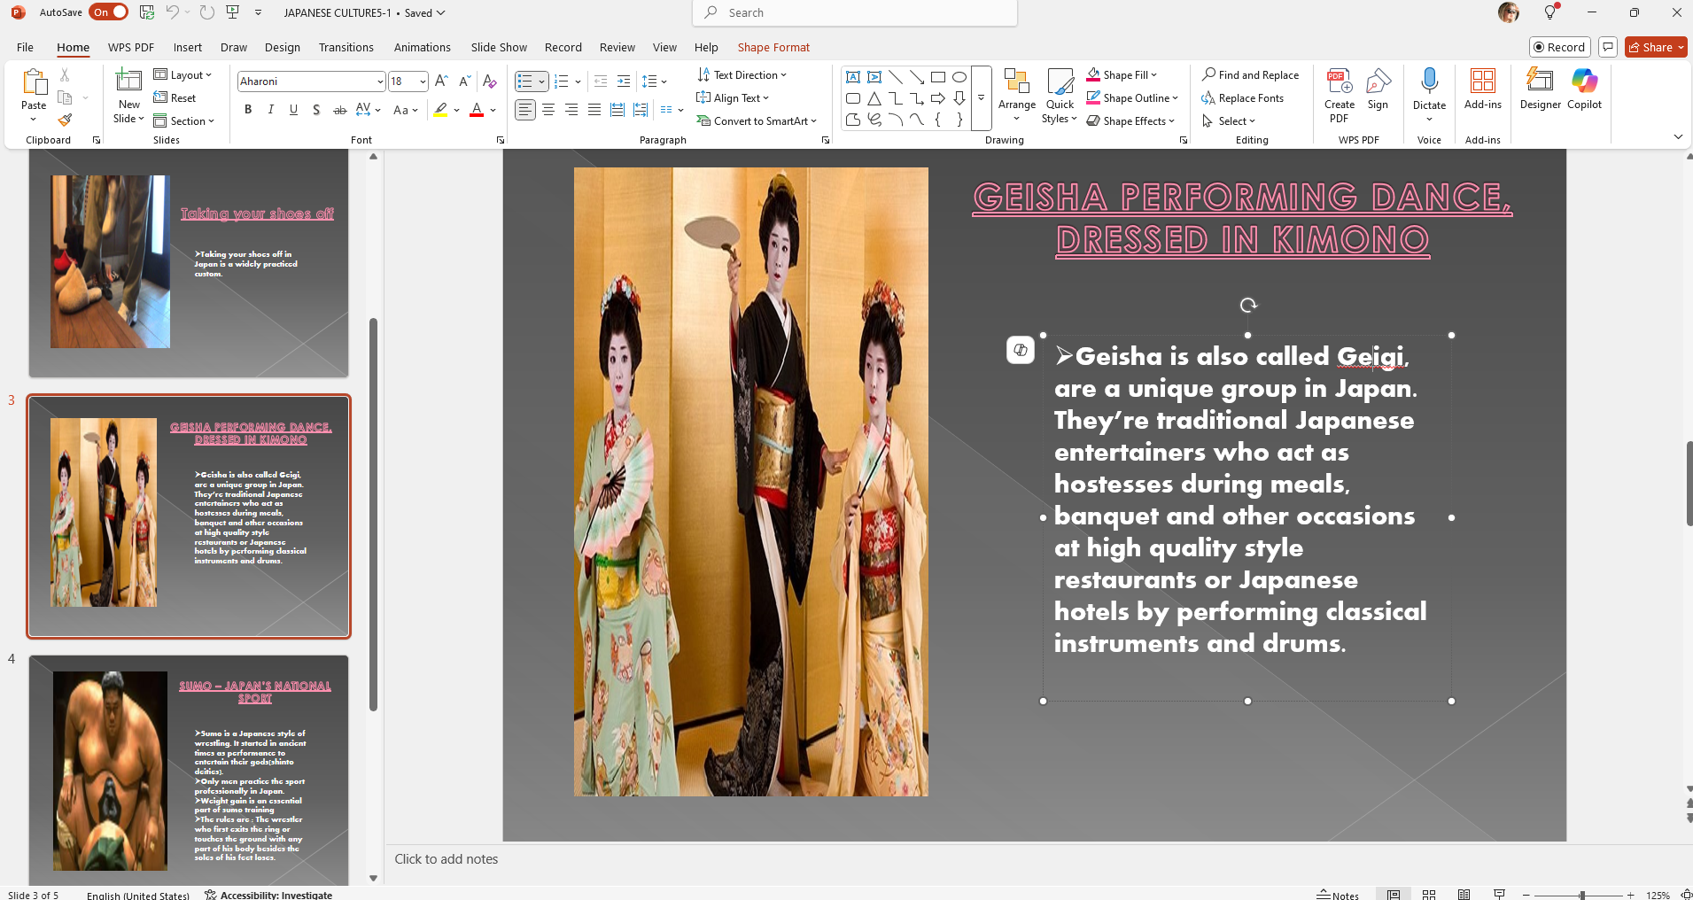Open the font size 18 dropdown
The image size is (1693, 900).
(x=423, y=81)
